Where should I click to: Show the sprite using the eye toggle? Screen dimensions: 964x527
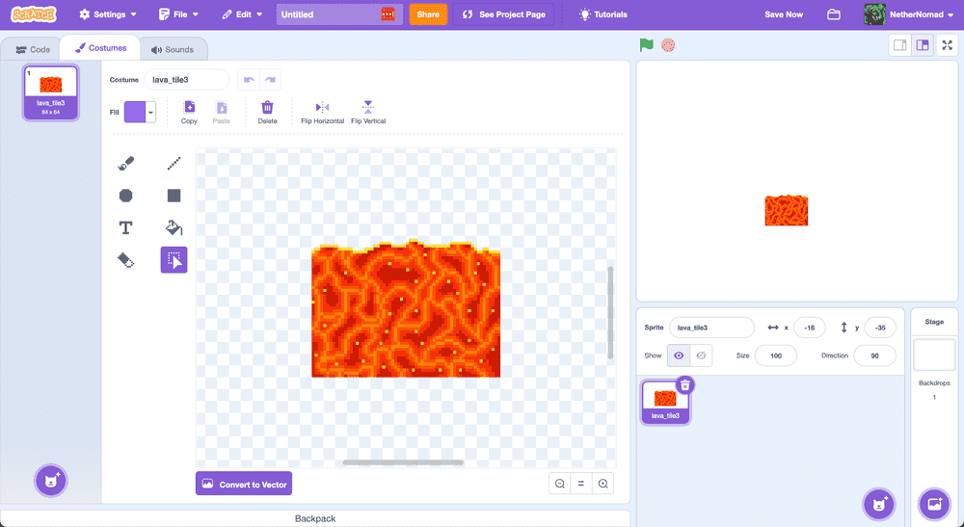pyautogui.click(x=679, y=356)
